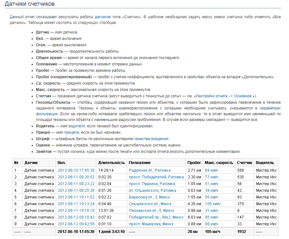Click the «Длительность» column header
The image size is (289, 239).
tap(111, 163)
